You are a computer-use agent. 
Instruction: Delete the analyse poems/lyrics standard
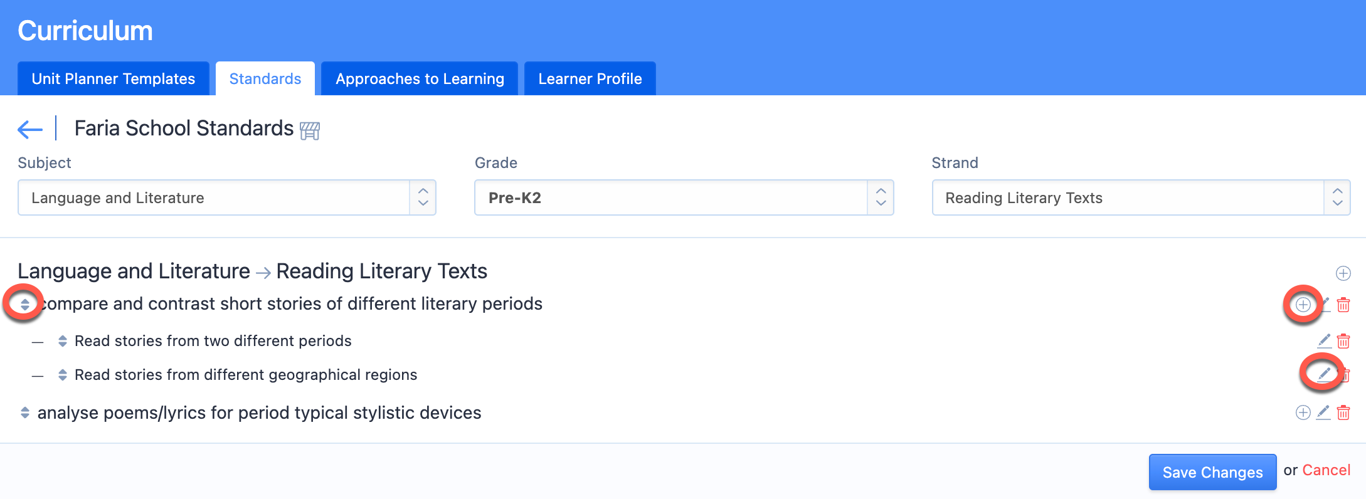pyautogui.click(x=1343, y=412)
